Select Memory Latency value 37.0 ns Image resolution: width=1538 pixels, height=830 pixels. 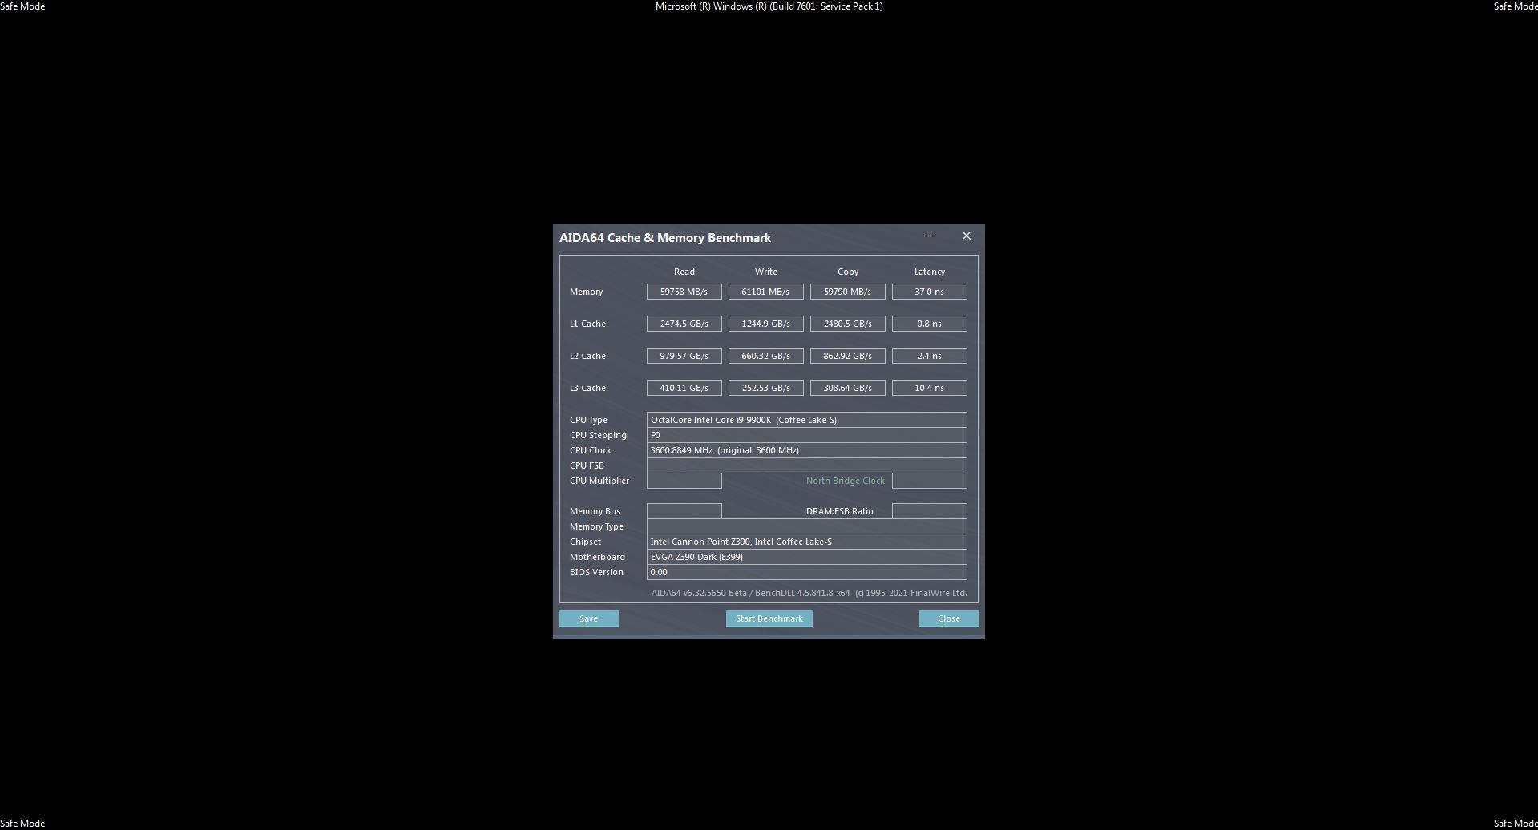pos(929,292)
